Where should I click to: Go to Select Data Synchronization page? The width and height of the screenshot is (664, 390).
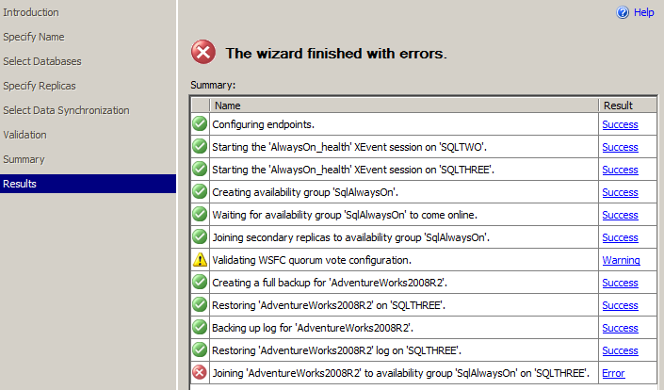[x=66, y=110]
